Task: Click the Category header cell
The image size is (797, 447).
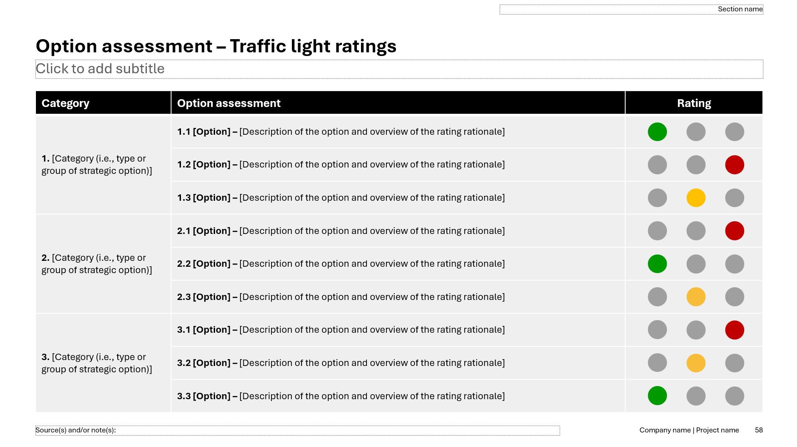Action: 103,103
